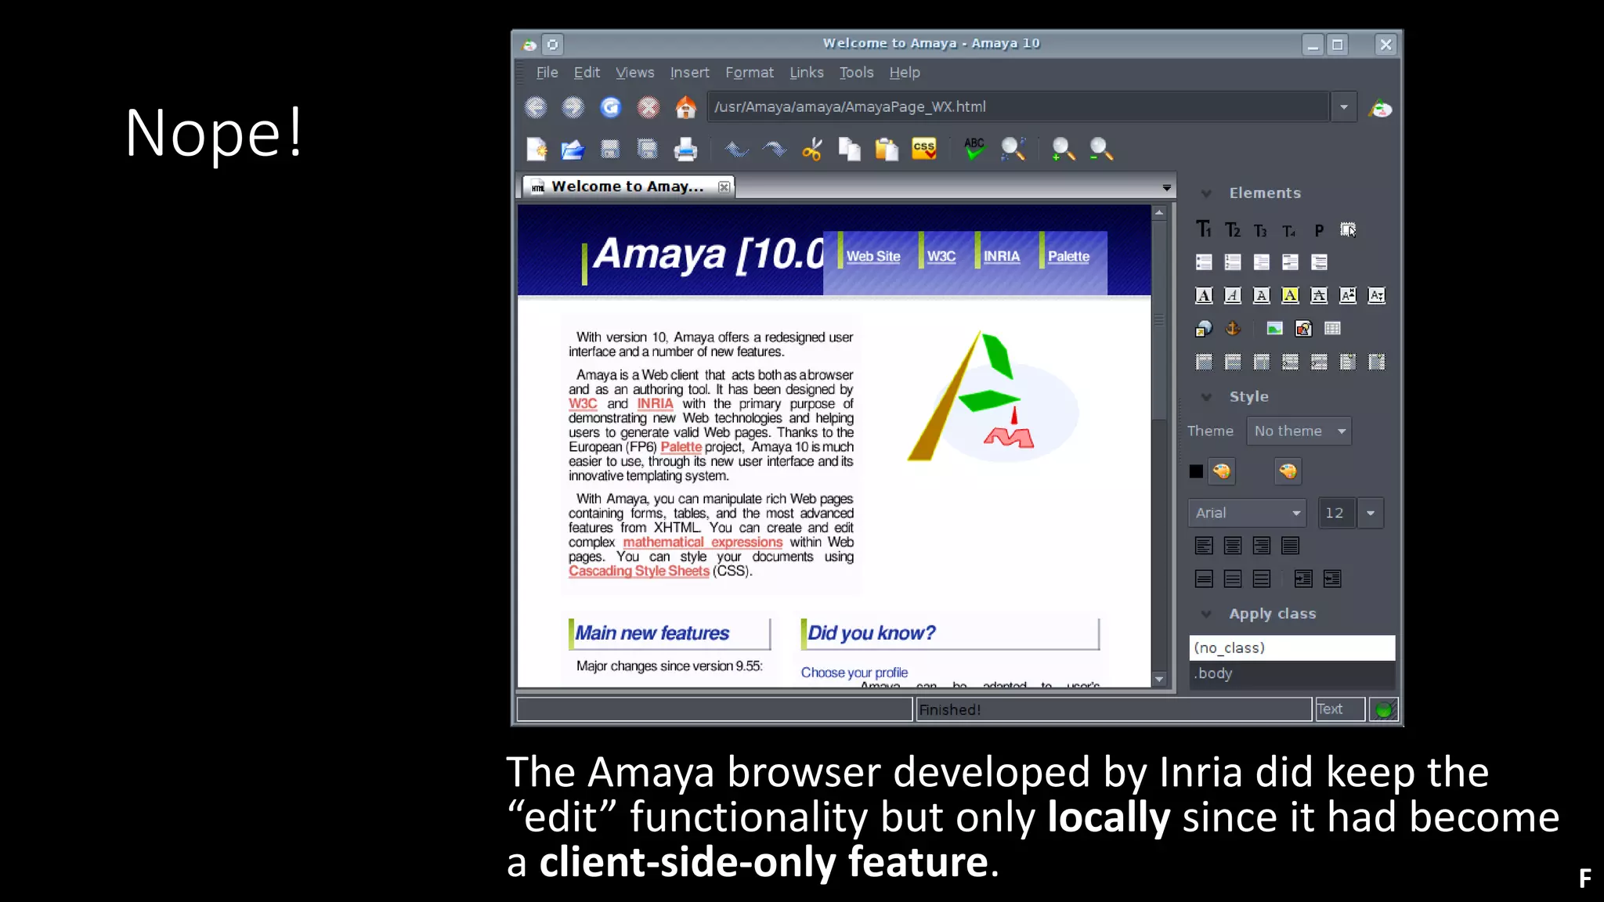Open the Links menu
This screenshot has width=1604, height=902.
tap(807, 72)
